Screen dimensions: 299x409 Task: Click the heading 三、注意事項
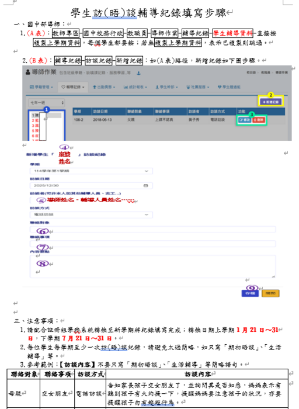(x=36, y=321)
